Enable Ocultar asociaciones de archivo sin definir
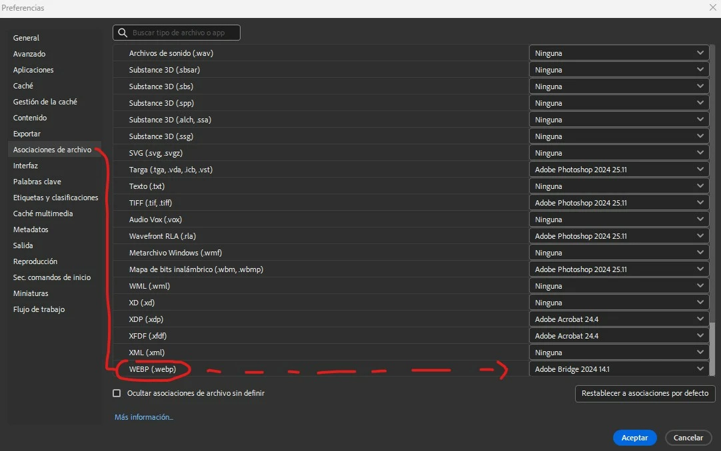Viewport: 721px width, 451px height. [117, 393]
